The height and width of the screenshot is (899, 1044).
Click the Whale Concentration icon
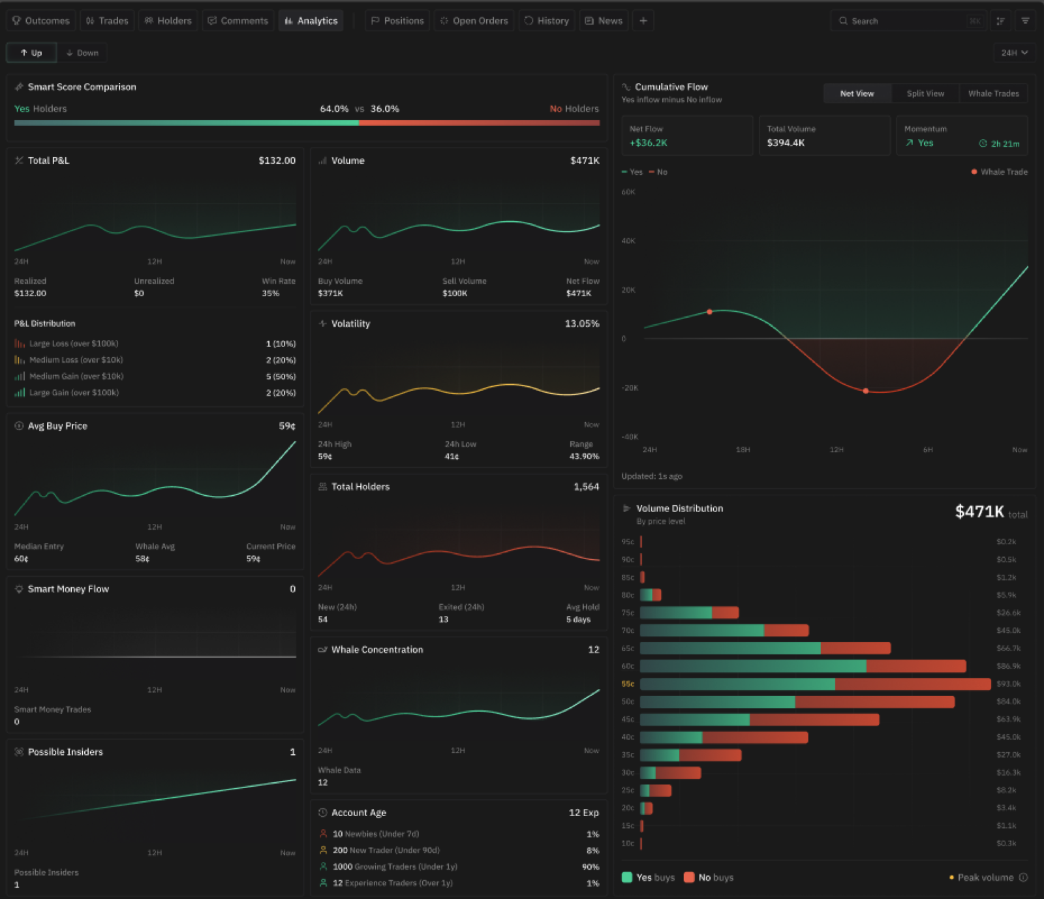[x=322, y=650]
